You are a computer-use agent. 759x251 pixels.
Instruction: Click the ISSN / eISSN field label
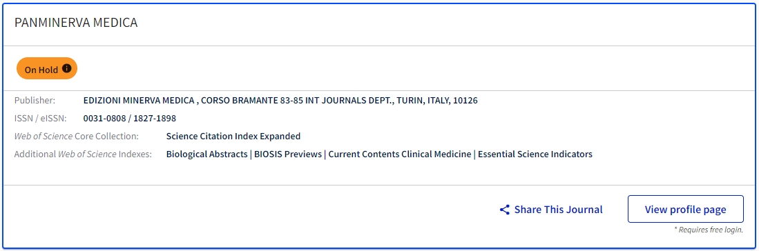(41, 118)
